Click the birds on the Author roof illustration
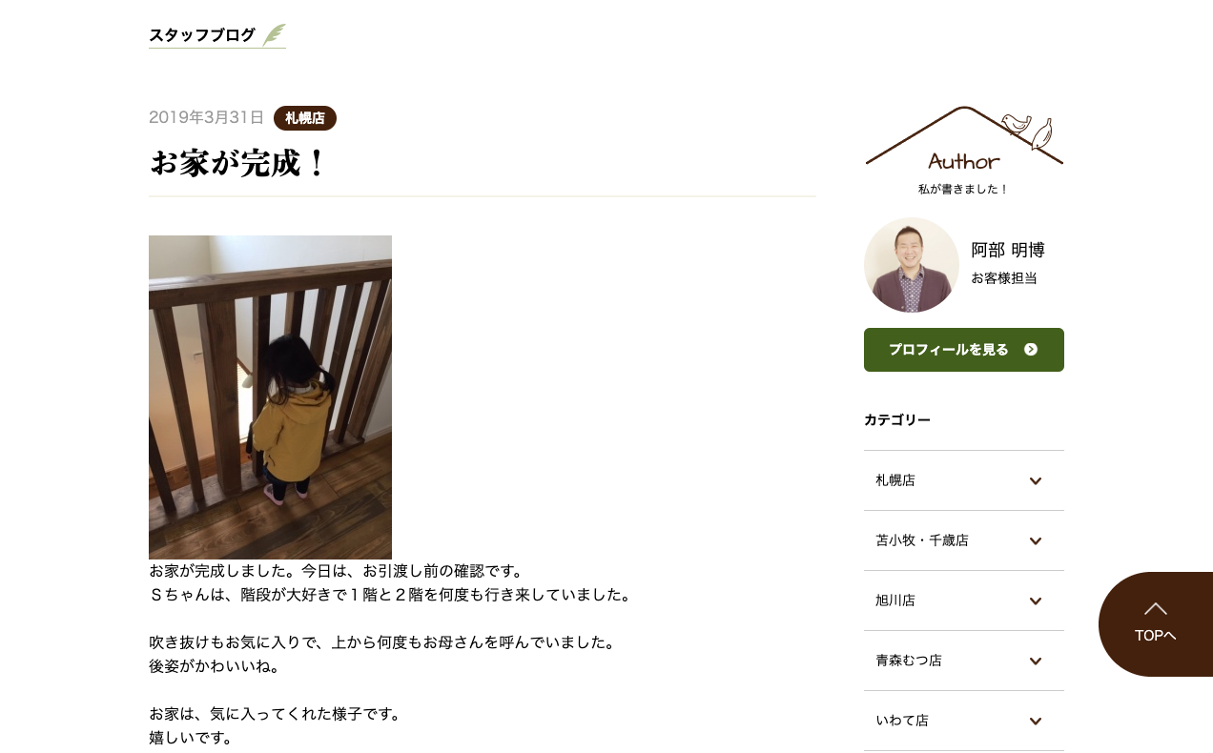Screen dimensions: 1213x753 [1027, 131]
